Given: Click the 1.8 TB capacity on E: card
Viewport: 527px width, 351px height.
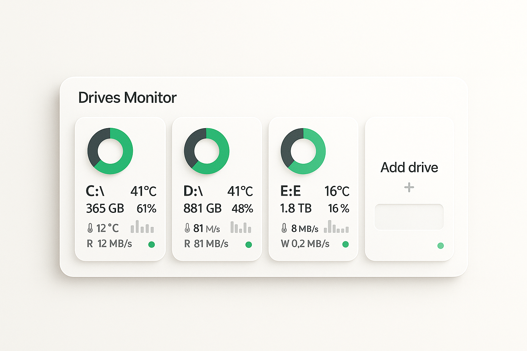Looking at the screenshot, I should 296,208.
